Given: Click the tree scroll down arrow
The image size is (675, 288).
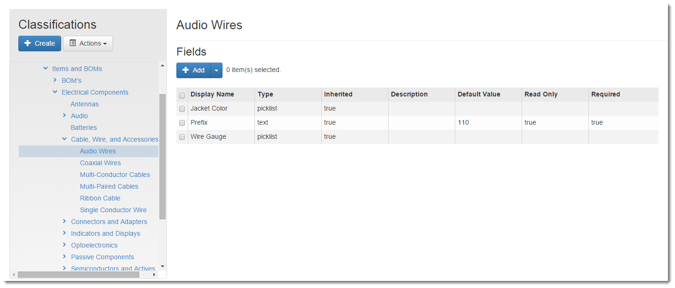Looking at the screenshot, I should 163,266.
